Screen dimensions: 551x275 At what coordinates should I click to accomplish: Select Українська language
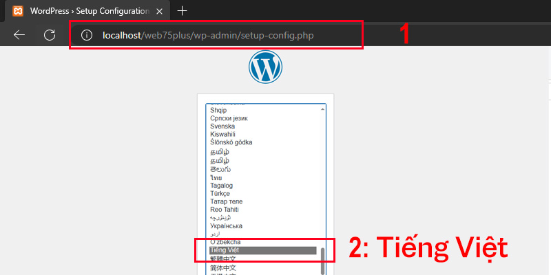(227, 226)
